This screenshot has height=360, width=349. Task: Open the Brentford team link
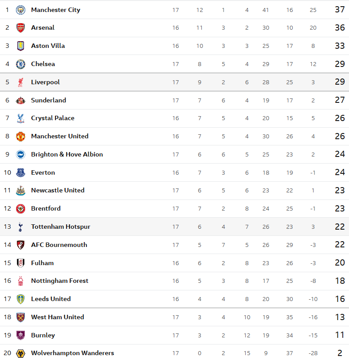(x=46, y=208)
